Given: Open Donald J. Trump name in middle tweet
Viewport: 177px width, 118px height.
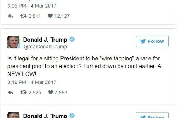Looking at the screenshot, I should coord(45,40).
